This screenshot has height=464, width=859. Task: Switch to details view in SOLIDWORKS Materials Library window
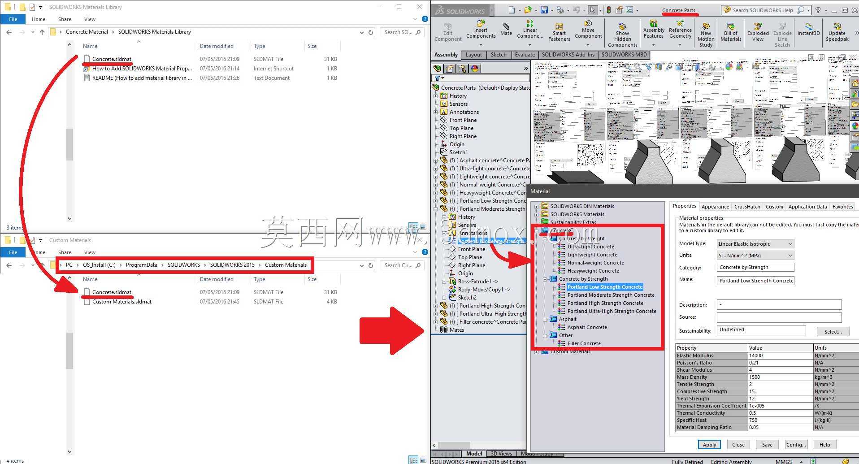coord(413,227)
